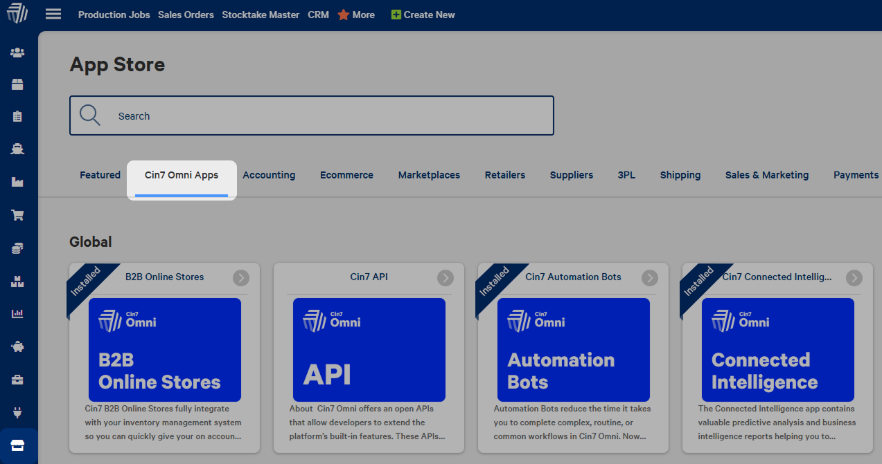This screenshot has height=464, width=882.
Task: Click the arrow on Cin7 API card
Action: click(x=446, y=277)
